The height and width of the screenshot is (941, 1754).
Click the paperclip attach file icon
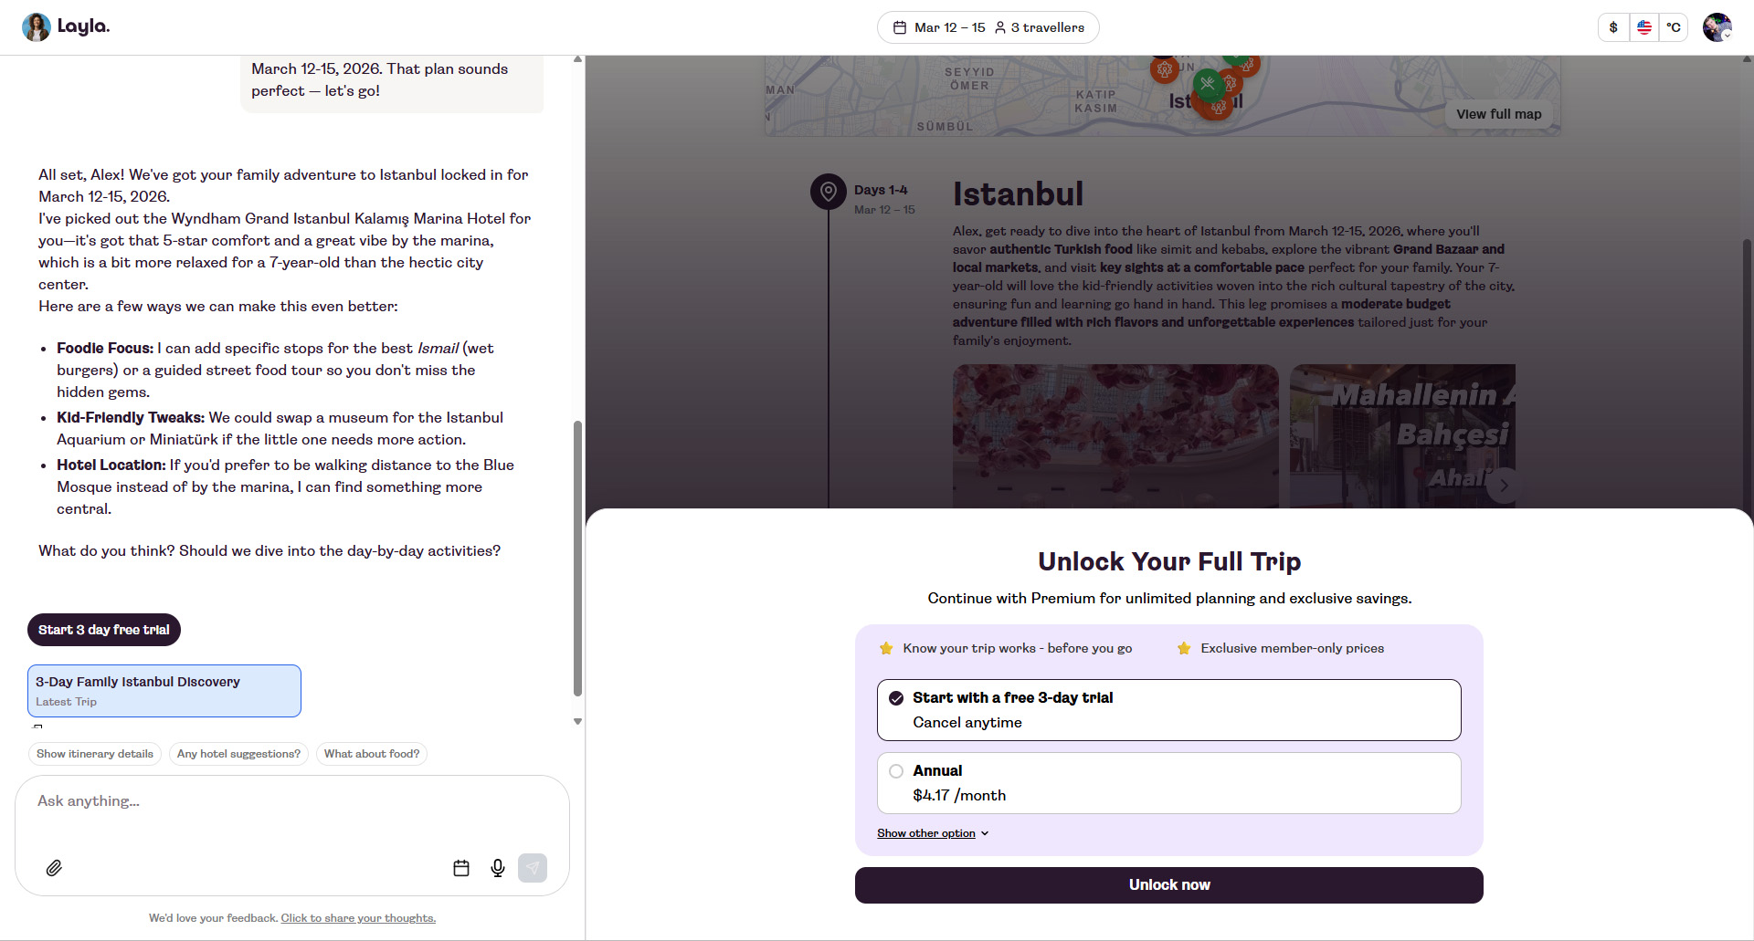point(54,868)
